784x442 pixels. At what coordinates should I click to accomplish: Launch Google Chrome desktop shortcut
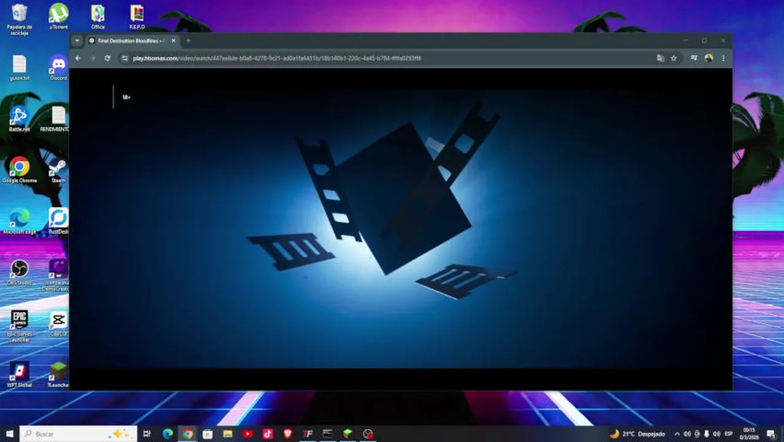pyautogui.click(x=20, y=170)
